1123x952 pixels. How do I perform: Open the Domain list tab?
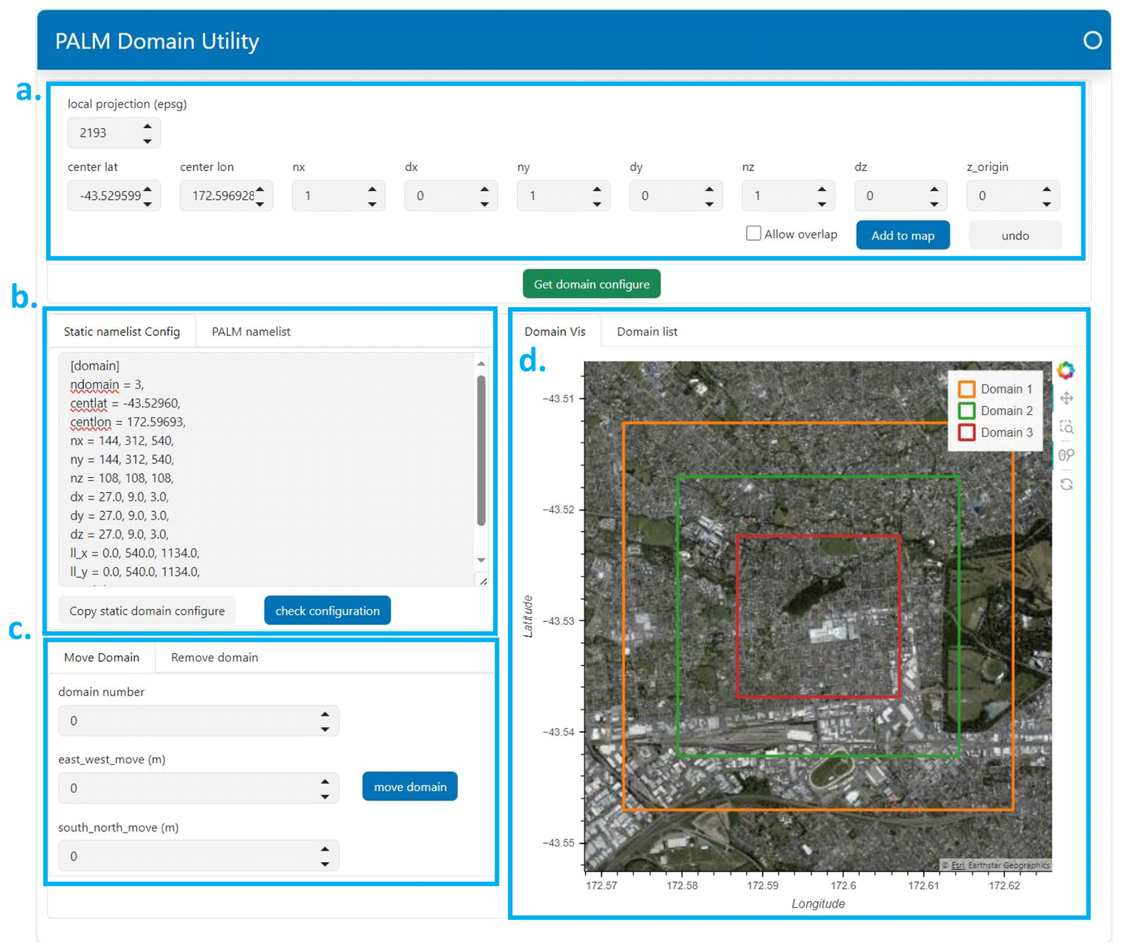pyautogui.click(x=647, y=331)
